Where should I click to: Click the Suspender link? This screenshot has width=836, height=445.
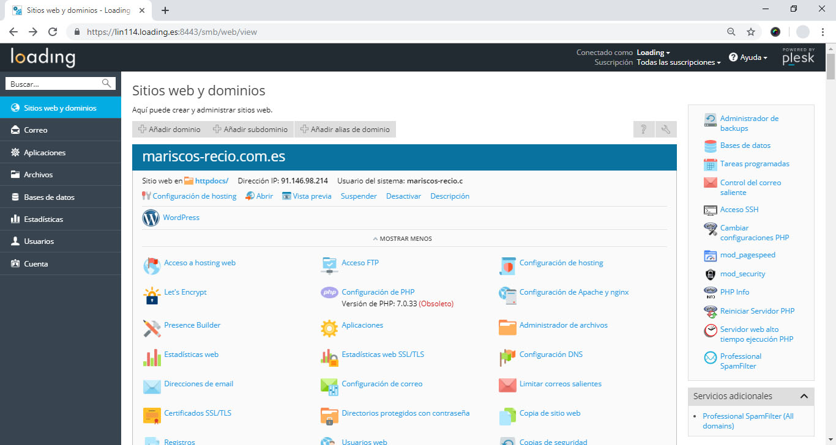point(359,196)
